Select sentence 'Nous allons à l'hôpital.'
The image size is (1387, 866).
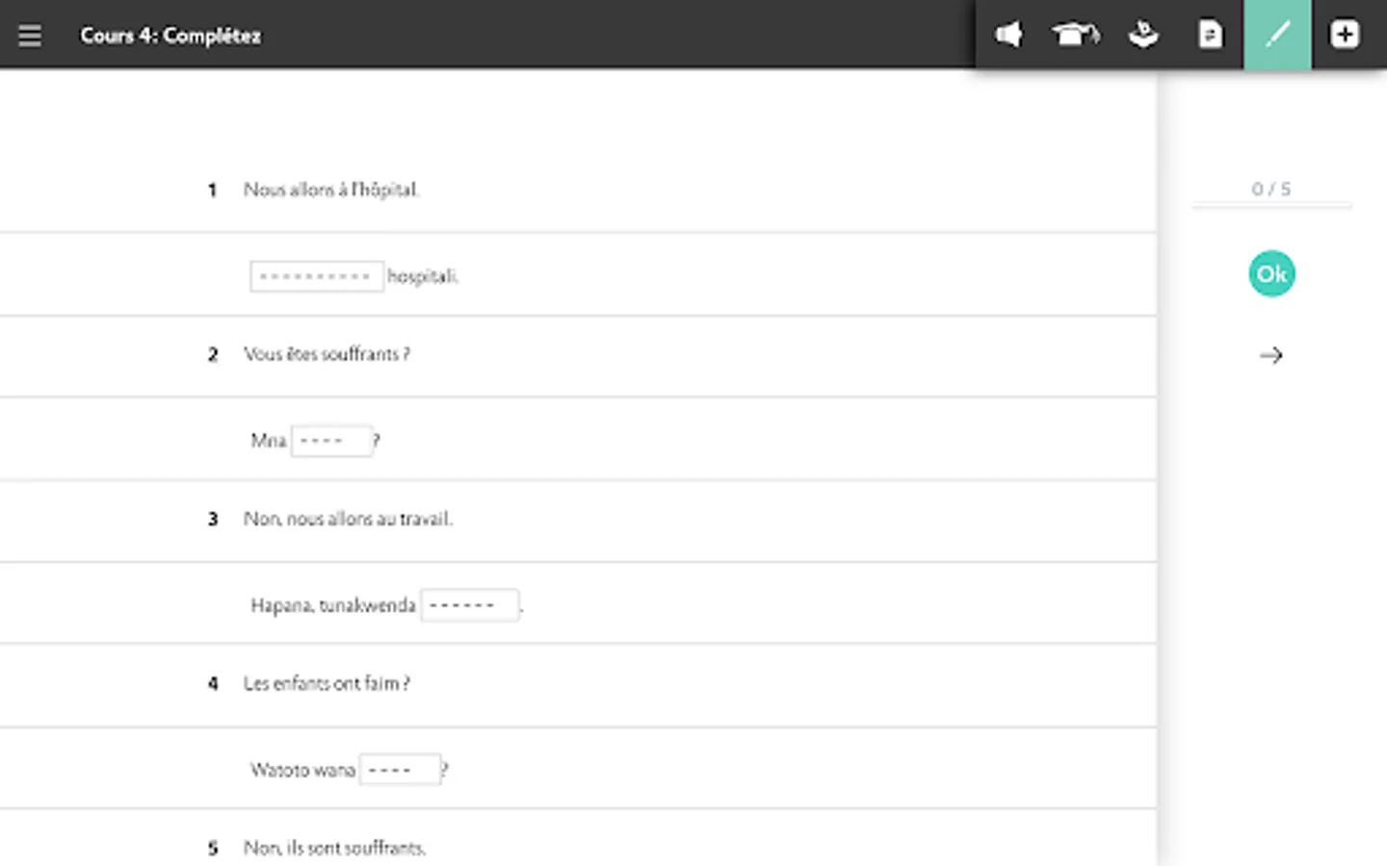pos(330,190)
